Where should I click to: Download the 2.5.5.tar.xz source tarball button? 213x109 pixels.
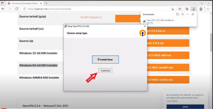pos(168,31)
